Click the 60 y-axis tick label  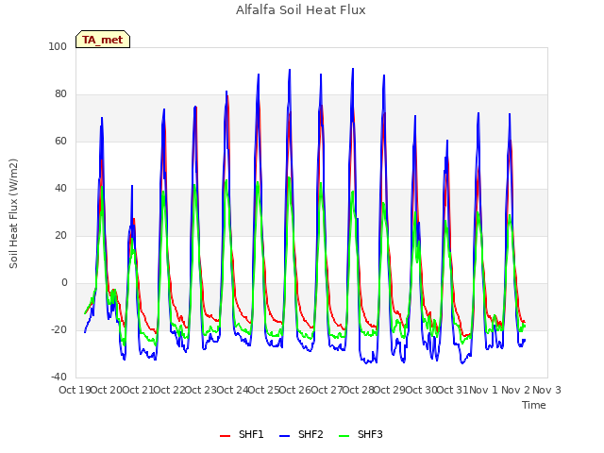[x=60, y=141]
